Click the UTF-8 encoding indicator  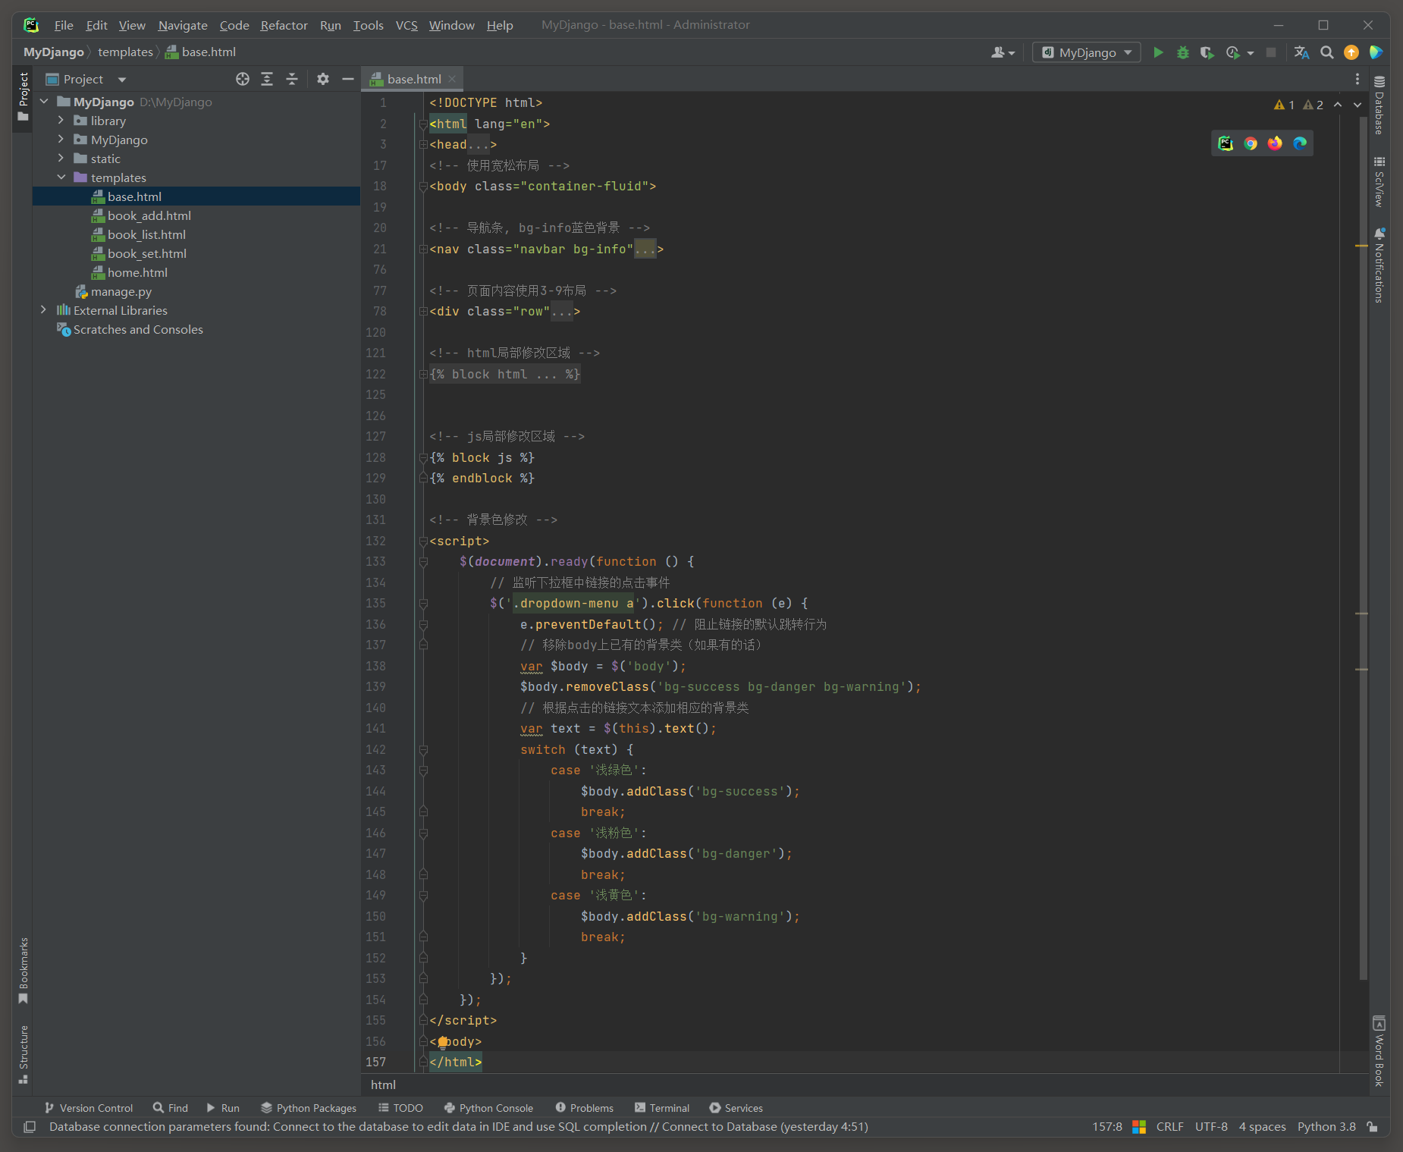(1211, 1127)
